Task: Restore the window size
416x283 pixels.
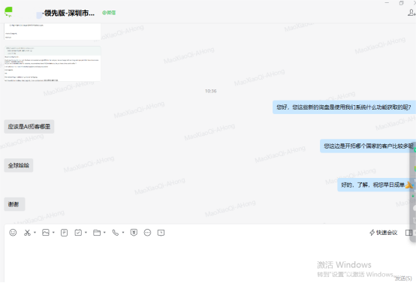Action: click(x=401, y=3)
